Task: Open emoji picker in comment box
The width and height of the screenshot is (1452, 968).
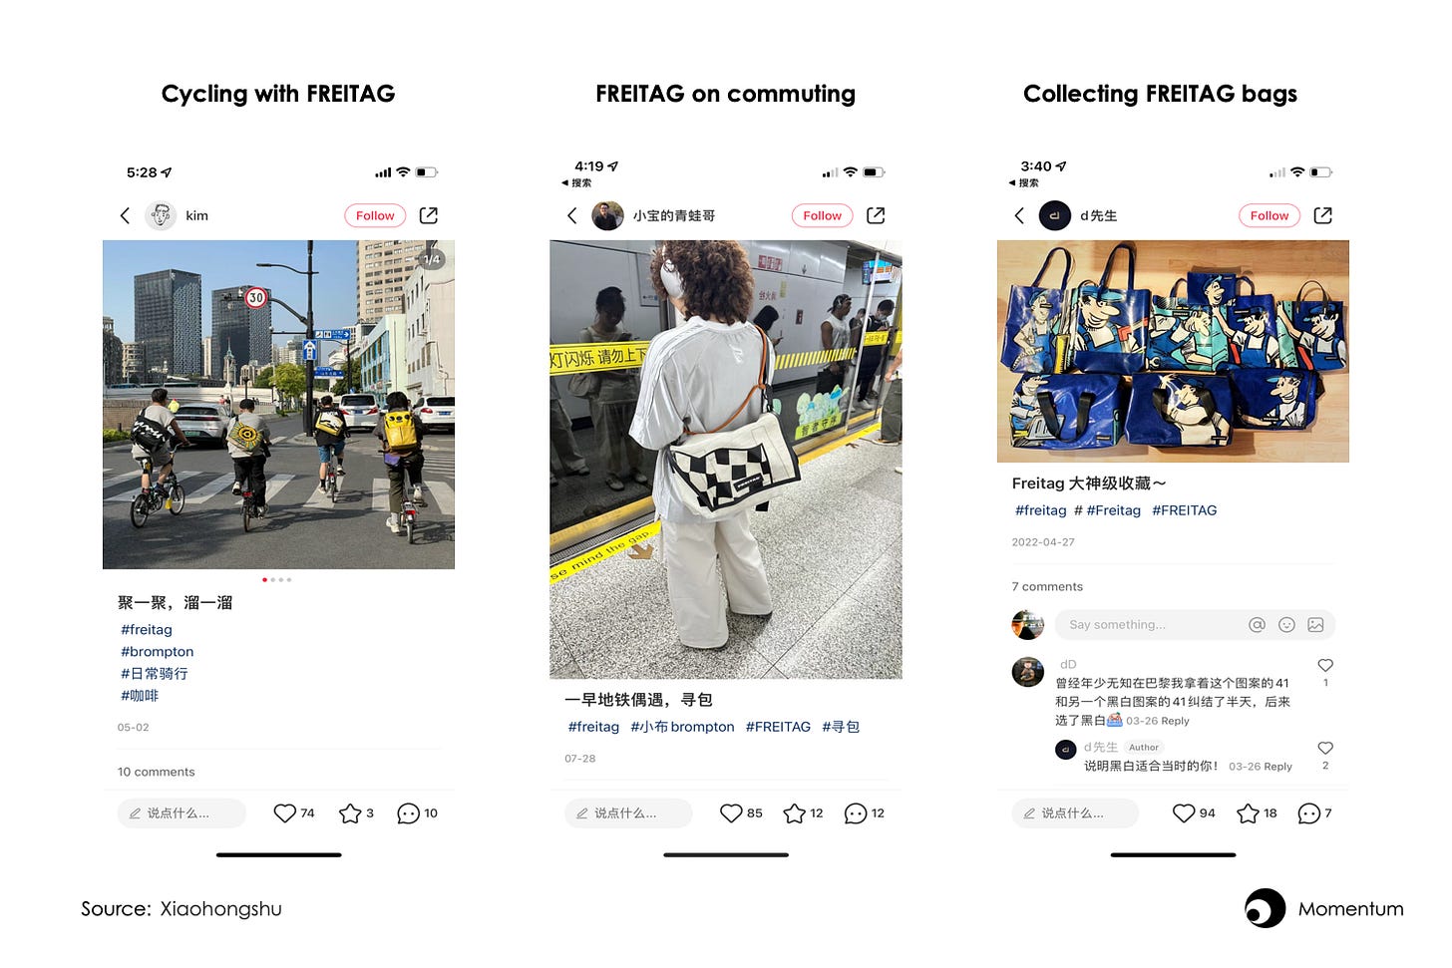Action: tap(1286, 625)
